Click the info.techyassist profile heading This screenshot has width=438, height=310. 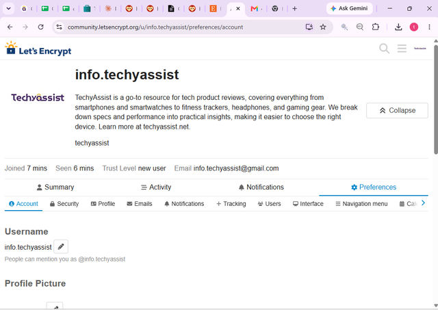click(127, 75)
